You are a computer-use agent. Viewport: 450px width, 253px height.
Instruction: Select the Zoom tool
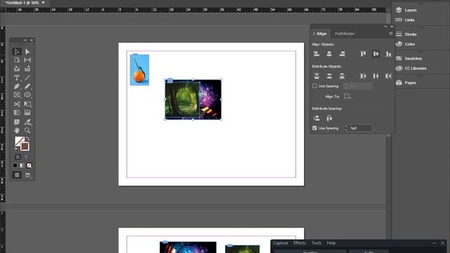pyautogui.click(x=27, y=131)
